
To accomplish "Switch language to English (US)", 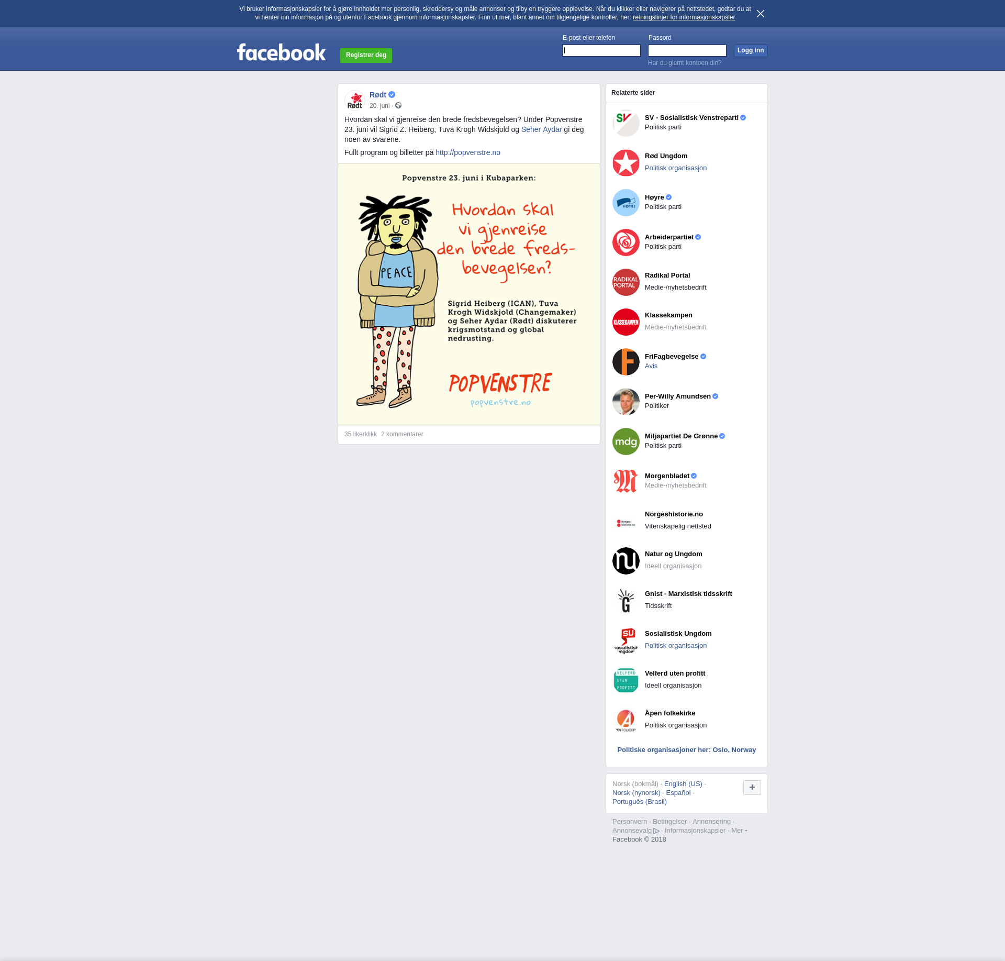I will pos(683,784).
